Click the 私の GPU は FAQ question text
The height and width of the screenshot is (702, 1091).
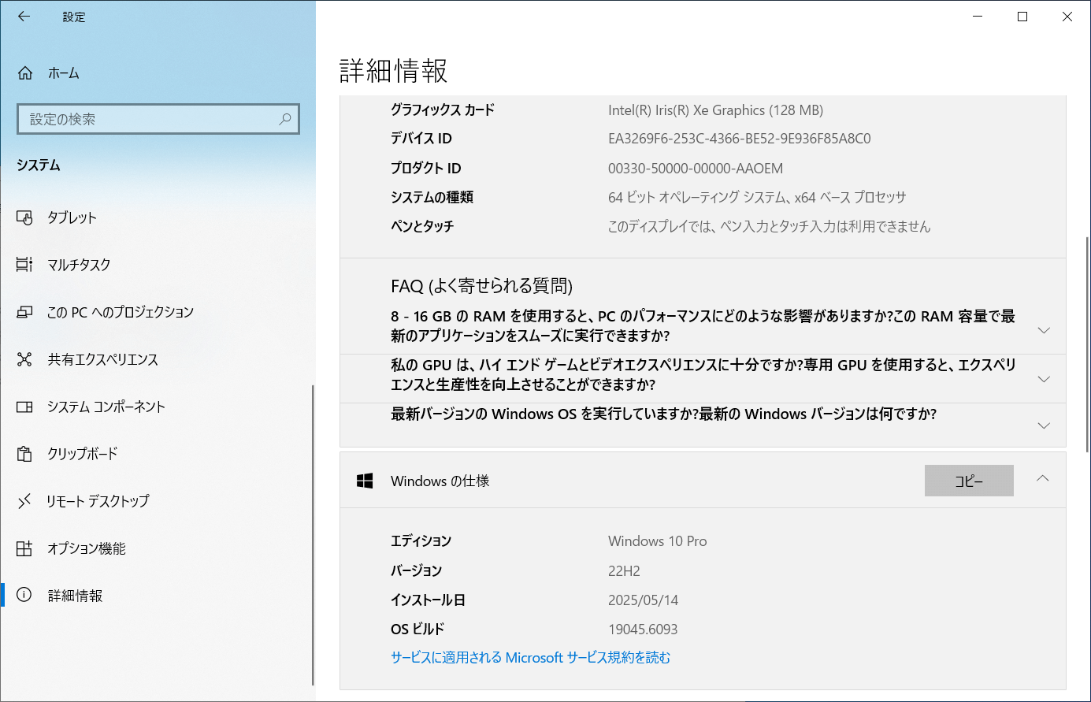coord(703,374)
